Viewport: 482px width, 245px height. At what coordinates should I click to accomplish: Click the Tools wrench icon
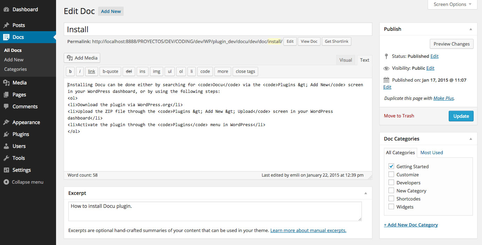tap(6, 158)
